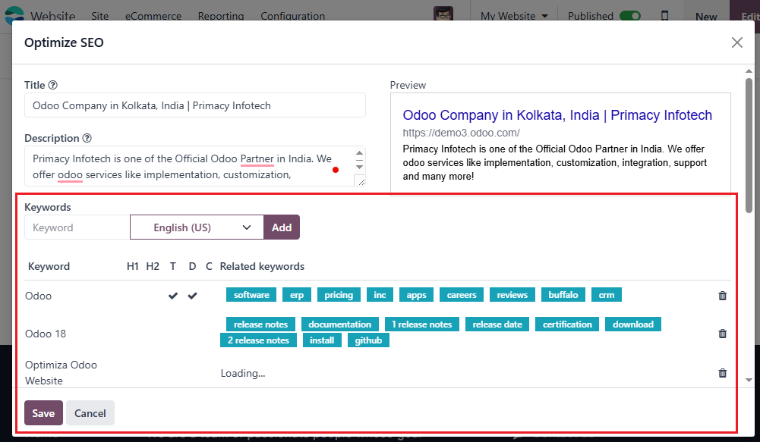This screenshot has width=760, height=442.
Task: Click the help icon next to Description
Action: tap(87, 137)
